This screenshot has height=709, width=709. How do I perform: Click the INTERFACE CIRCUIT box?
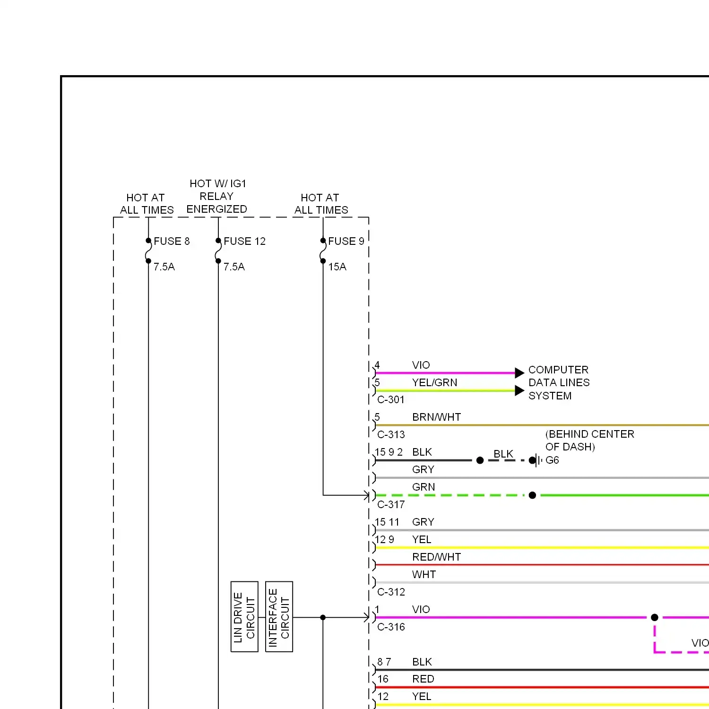[279, 617]
